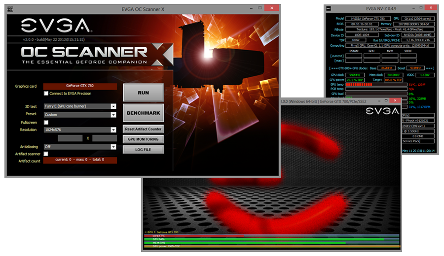Click the Sub-dev ID value NVIDIA (10DE-104B)
Image resolution: width=444 pixels, height=256 pixels.
418,35
